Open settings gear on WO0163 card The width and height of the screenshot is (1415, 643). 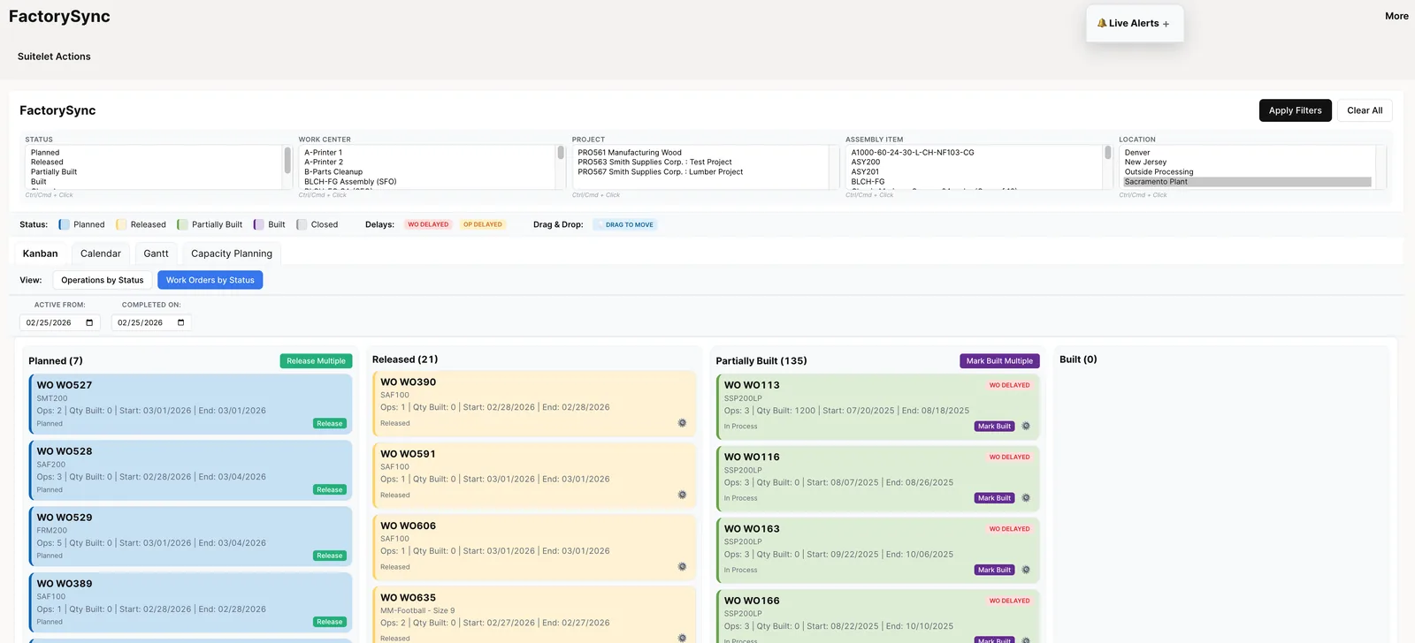click(x=1026, y=570)
